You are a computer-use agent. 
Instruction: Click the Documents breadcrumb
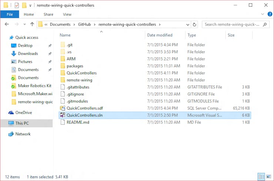pyautogui.click(x=60, y=24)
